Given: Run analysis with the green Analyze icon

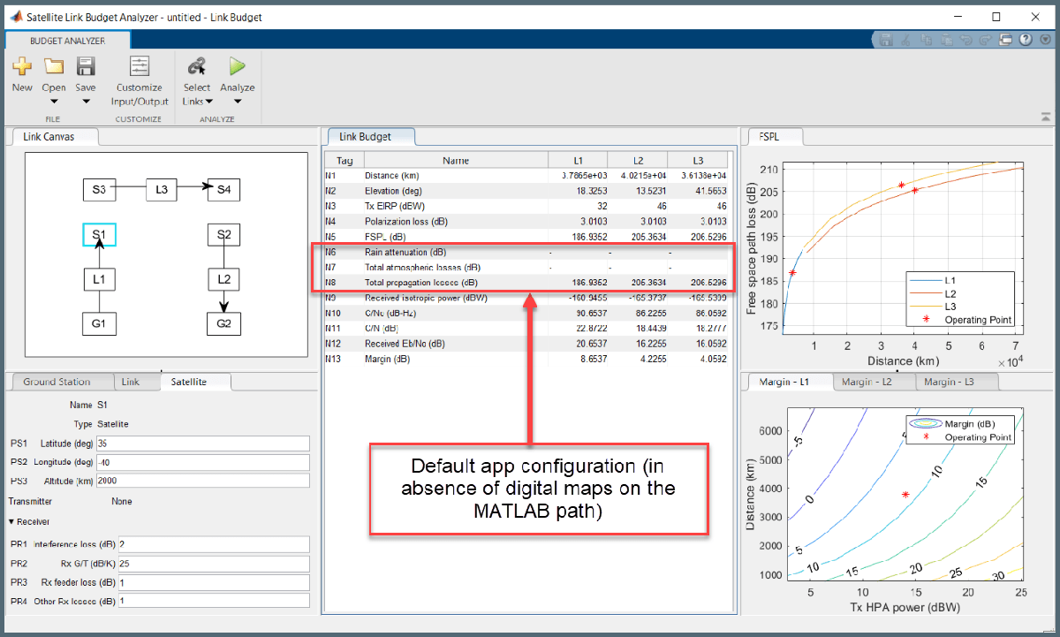Looking at the screenshot, I should tap(237, 66).
